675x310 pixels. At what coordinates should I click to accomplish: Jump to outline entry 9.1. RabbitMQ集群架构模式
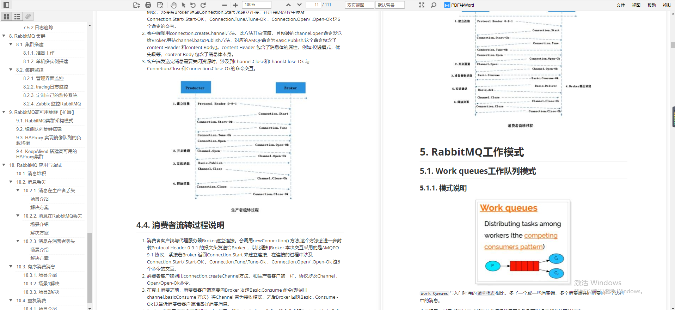[x=45, y=121]
